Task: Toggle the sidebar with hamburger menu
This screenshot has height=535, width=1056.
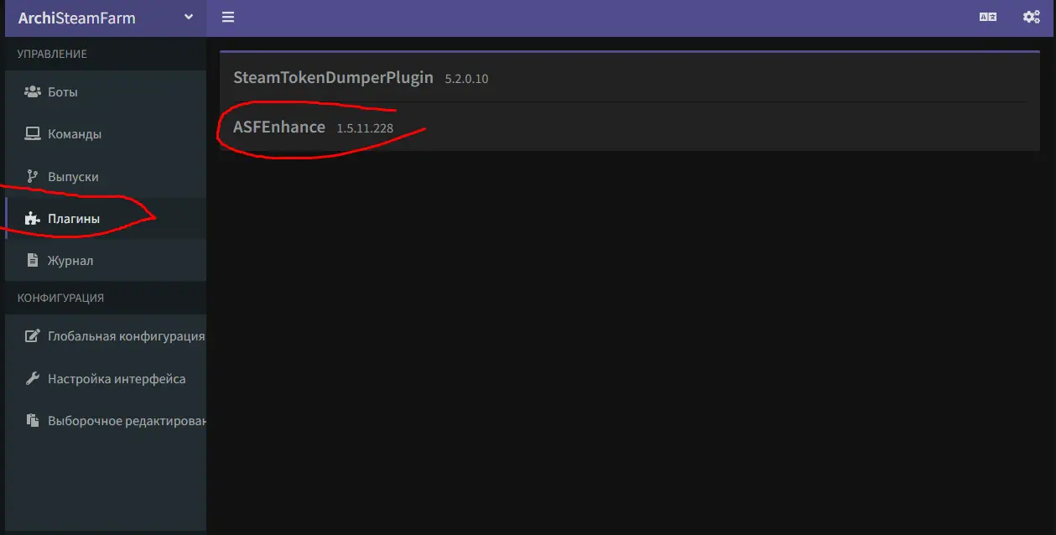Action: click(228, 17)
